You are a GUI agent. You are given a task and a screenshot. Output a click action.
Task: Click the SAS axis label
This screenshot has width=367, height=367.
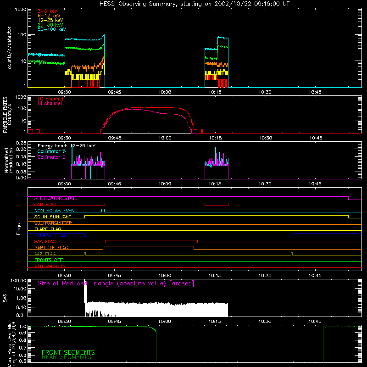pyautogui.click(x=5, y=298)
